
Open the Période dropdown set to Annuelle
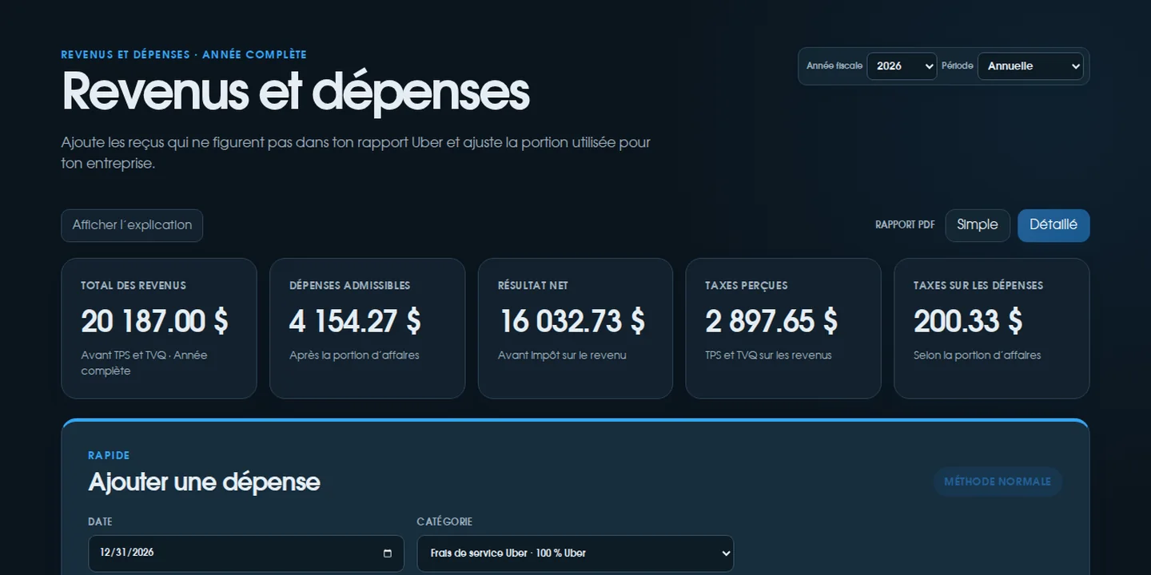point(1030,66)
